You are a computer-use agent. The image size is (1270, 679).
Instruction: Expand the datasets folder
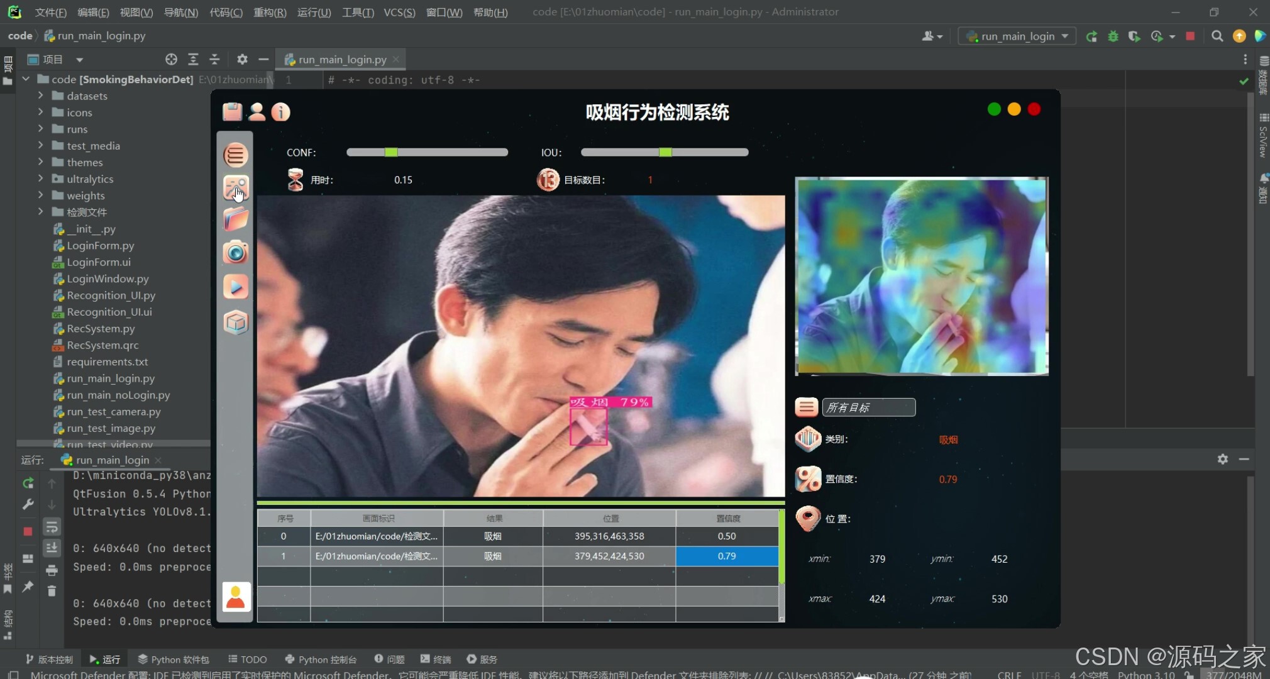(41, 96)
